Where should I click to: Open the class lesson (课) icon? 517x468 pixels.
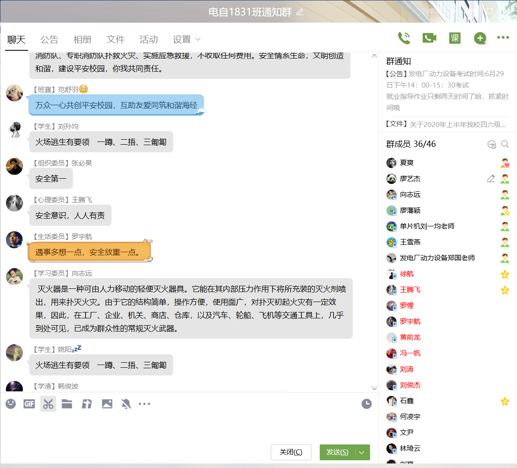click(454, 38)
